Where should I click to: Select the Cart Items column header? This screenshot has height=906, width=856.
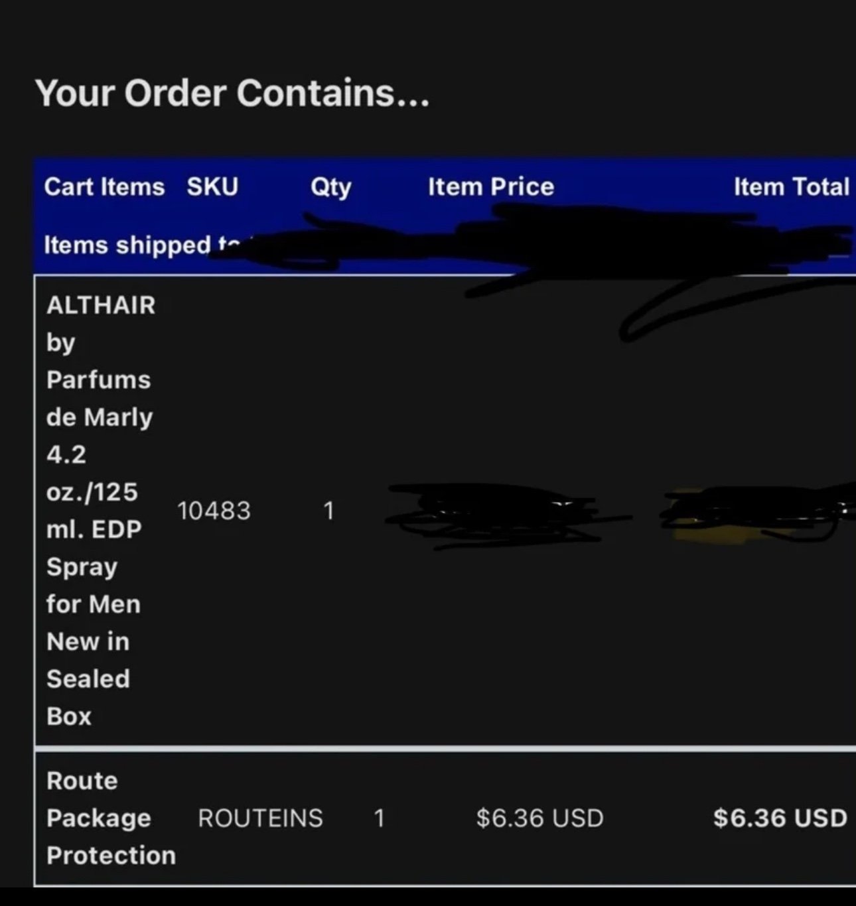pos(104,187)
